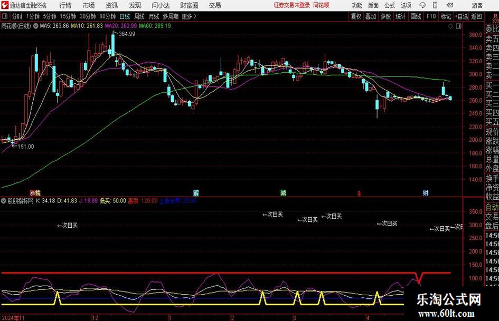Click the 画线 drawing tools button
Viewport: 499px width, 321px height.
(x=416, y=16)
